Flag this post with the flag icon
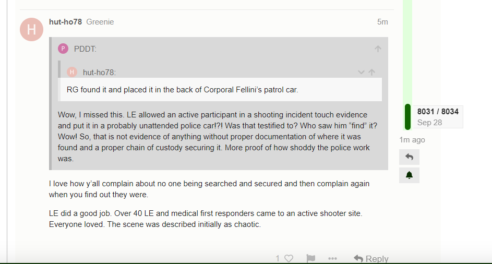 point(310,258)
